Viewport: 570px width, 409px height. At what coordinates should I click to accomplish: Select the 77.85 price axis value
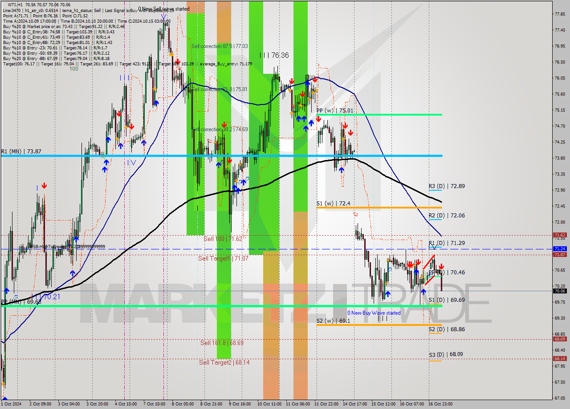(560, 14)
